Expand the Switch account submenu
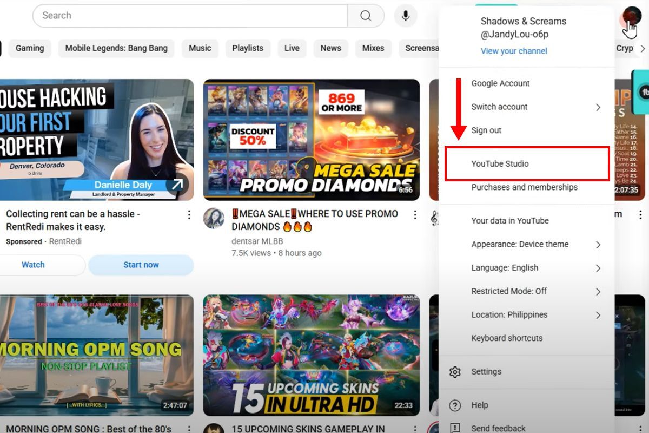 point(598,107)
